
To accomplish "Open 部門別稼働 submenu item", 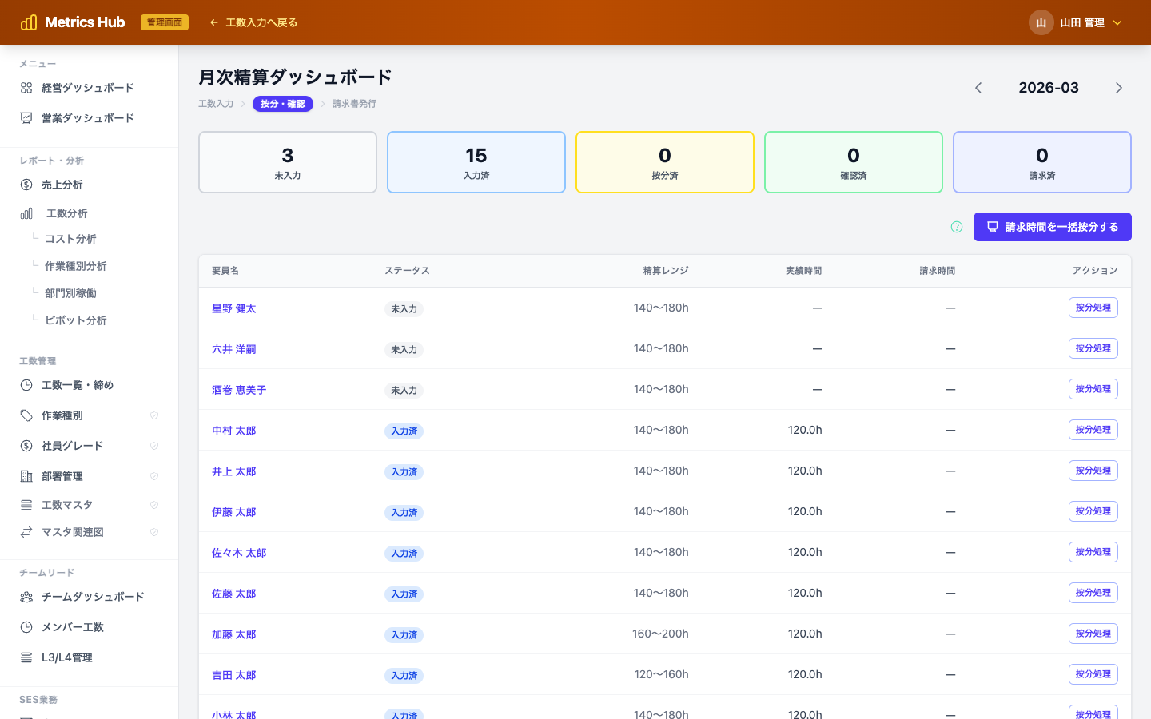I will click(70, 293).
